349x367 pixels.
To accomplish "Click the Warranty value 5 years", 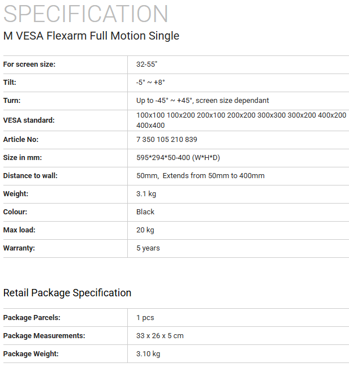I will pos(148,248).
